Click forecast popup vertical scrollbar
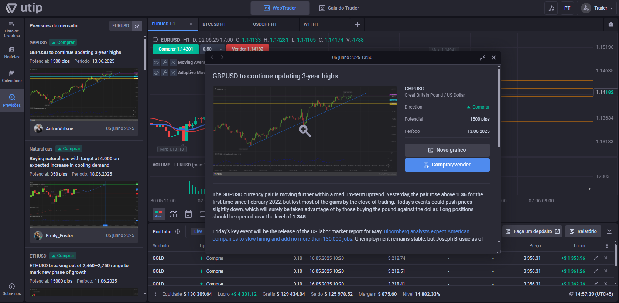 tap(499, 108)
